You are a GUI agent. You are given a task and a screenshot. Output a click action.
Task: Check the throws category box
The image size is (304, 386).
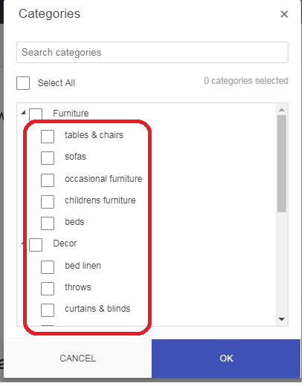coord(48,289)
